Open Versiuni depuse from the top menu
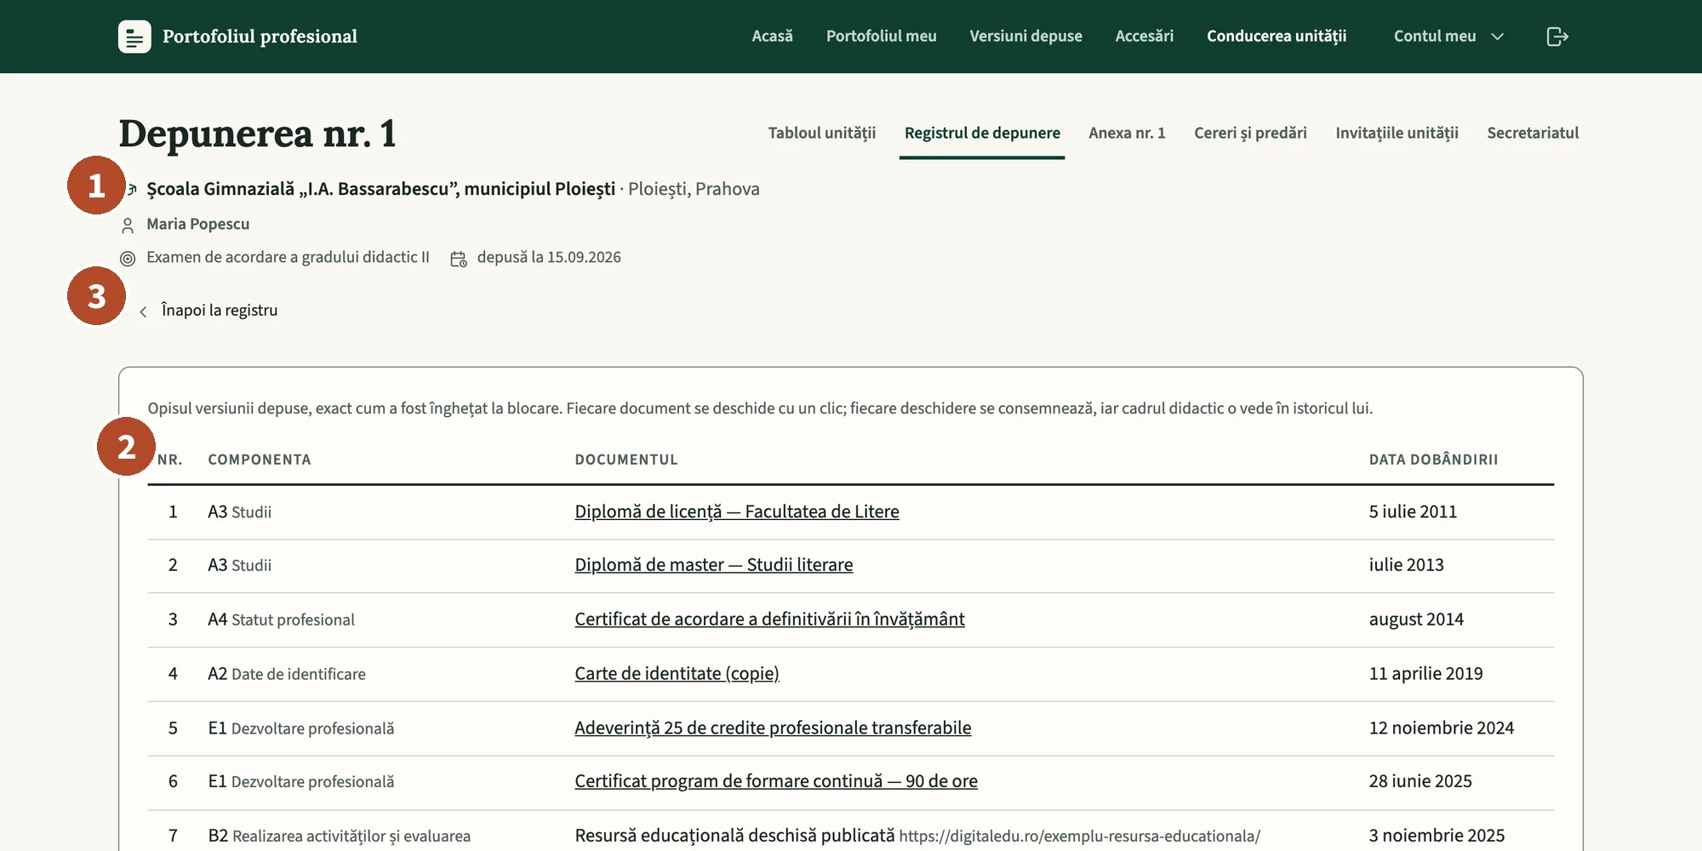1702x851 pixels. point(1025,36)
